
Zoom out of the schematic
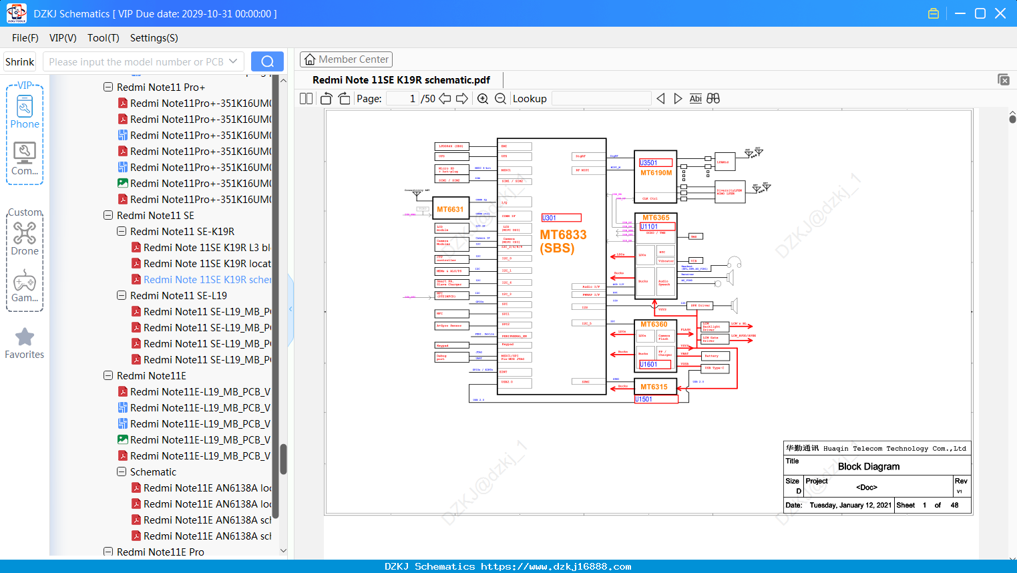click(500, 99)
